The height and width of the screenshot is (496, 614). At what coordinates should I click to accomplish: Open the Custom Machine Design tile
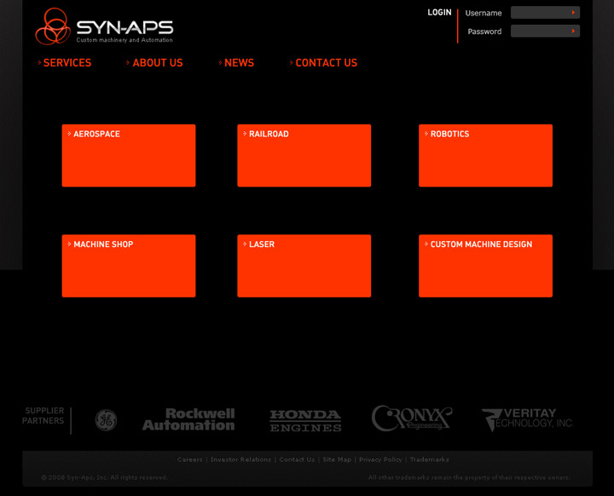click(485, 266)
